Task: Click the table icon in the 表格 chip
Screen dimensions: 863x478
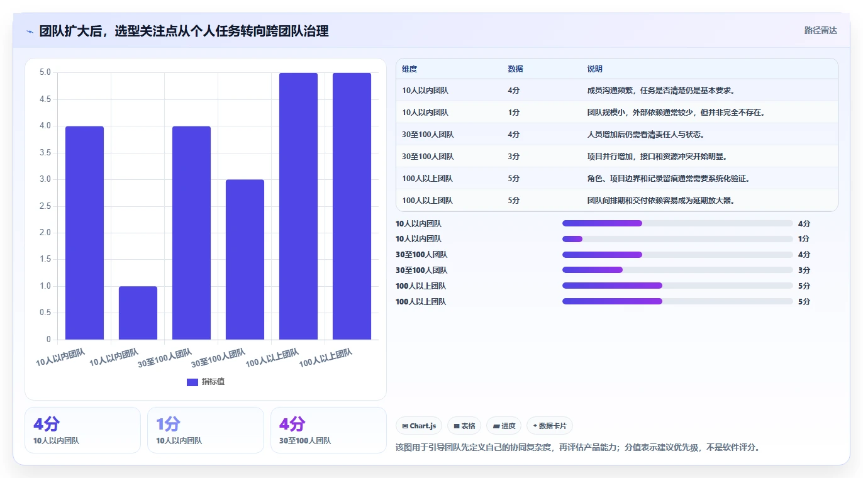Action: pos(456,426)
